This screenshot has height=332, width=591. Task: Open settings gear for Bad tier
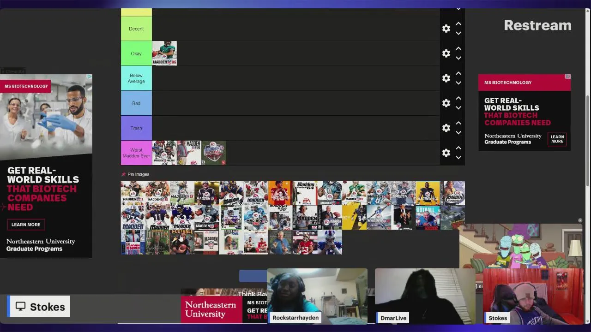(446, 103)
